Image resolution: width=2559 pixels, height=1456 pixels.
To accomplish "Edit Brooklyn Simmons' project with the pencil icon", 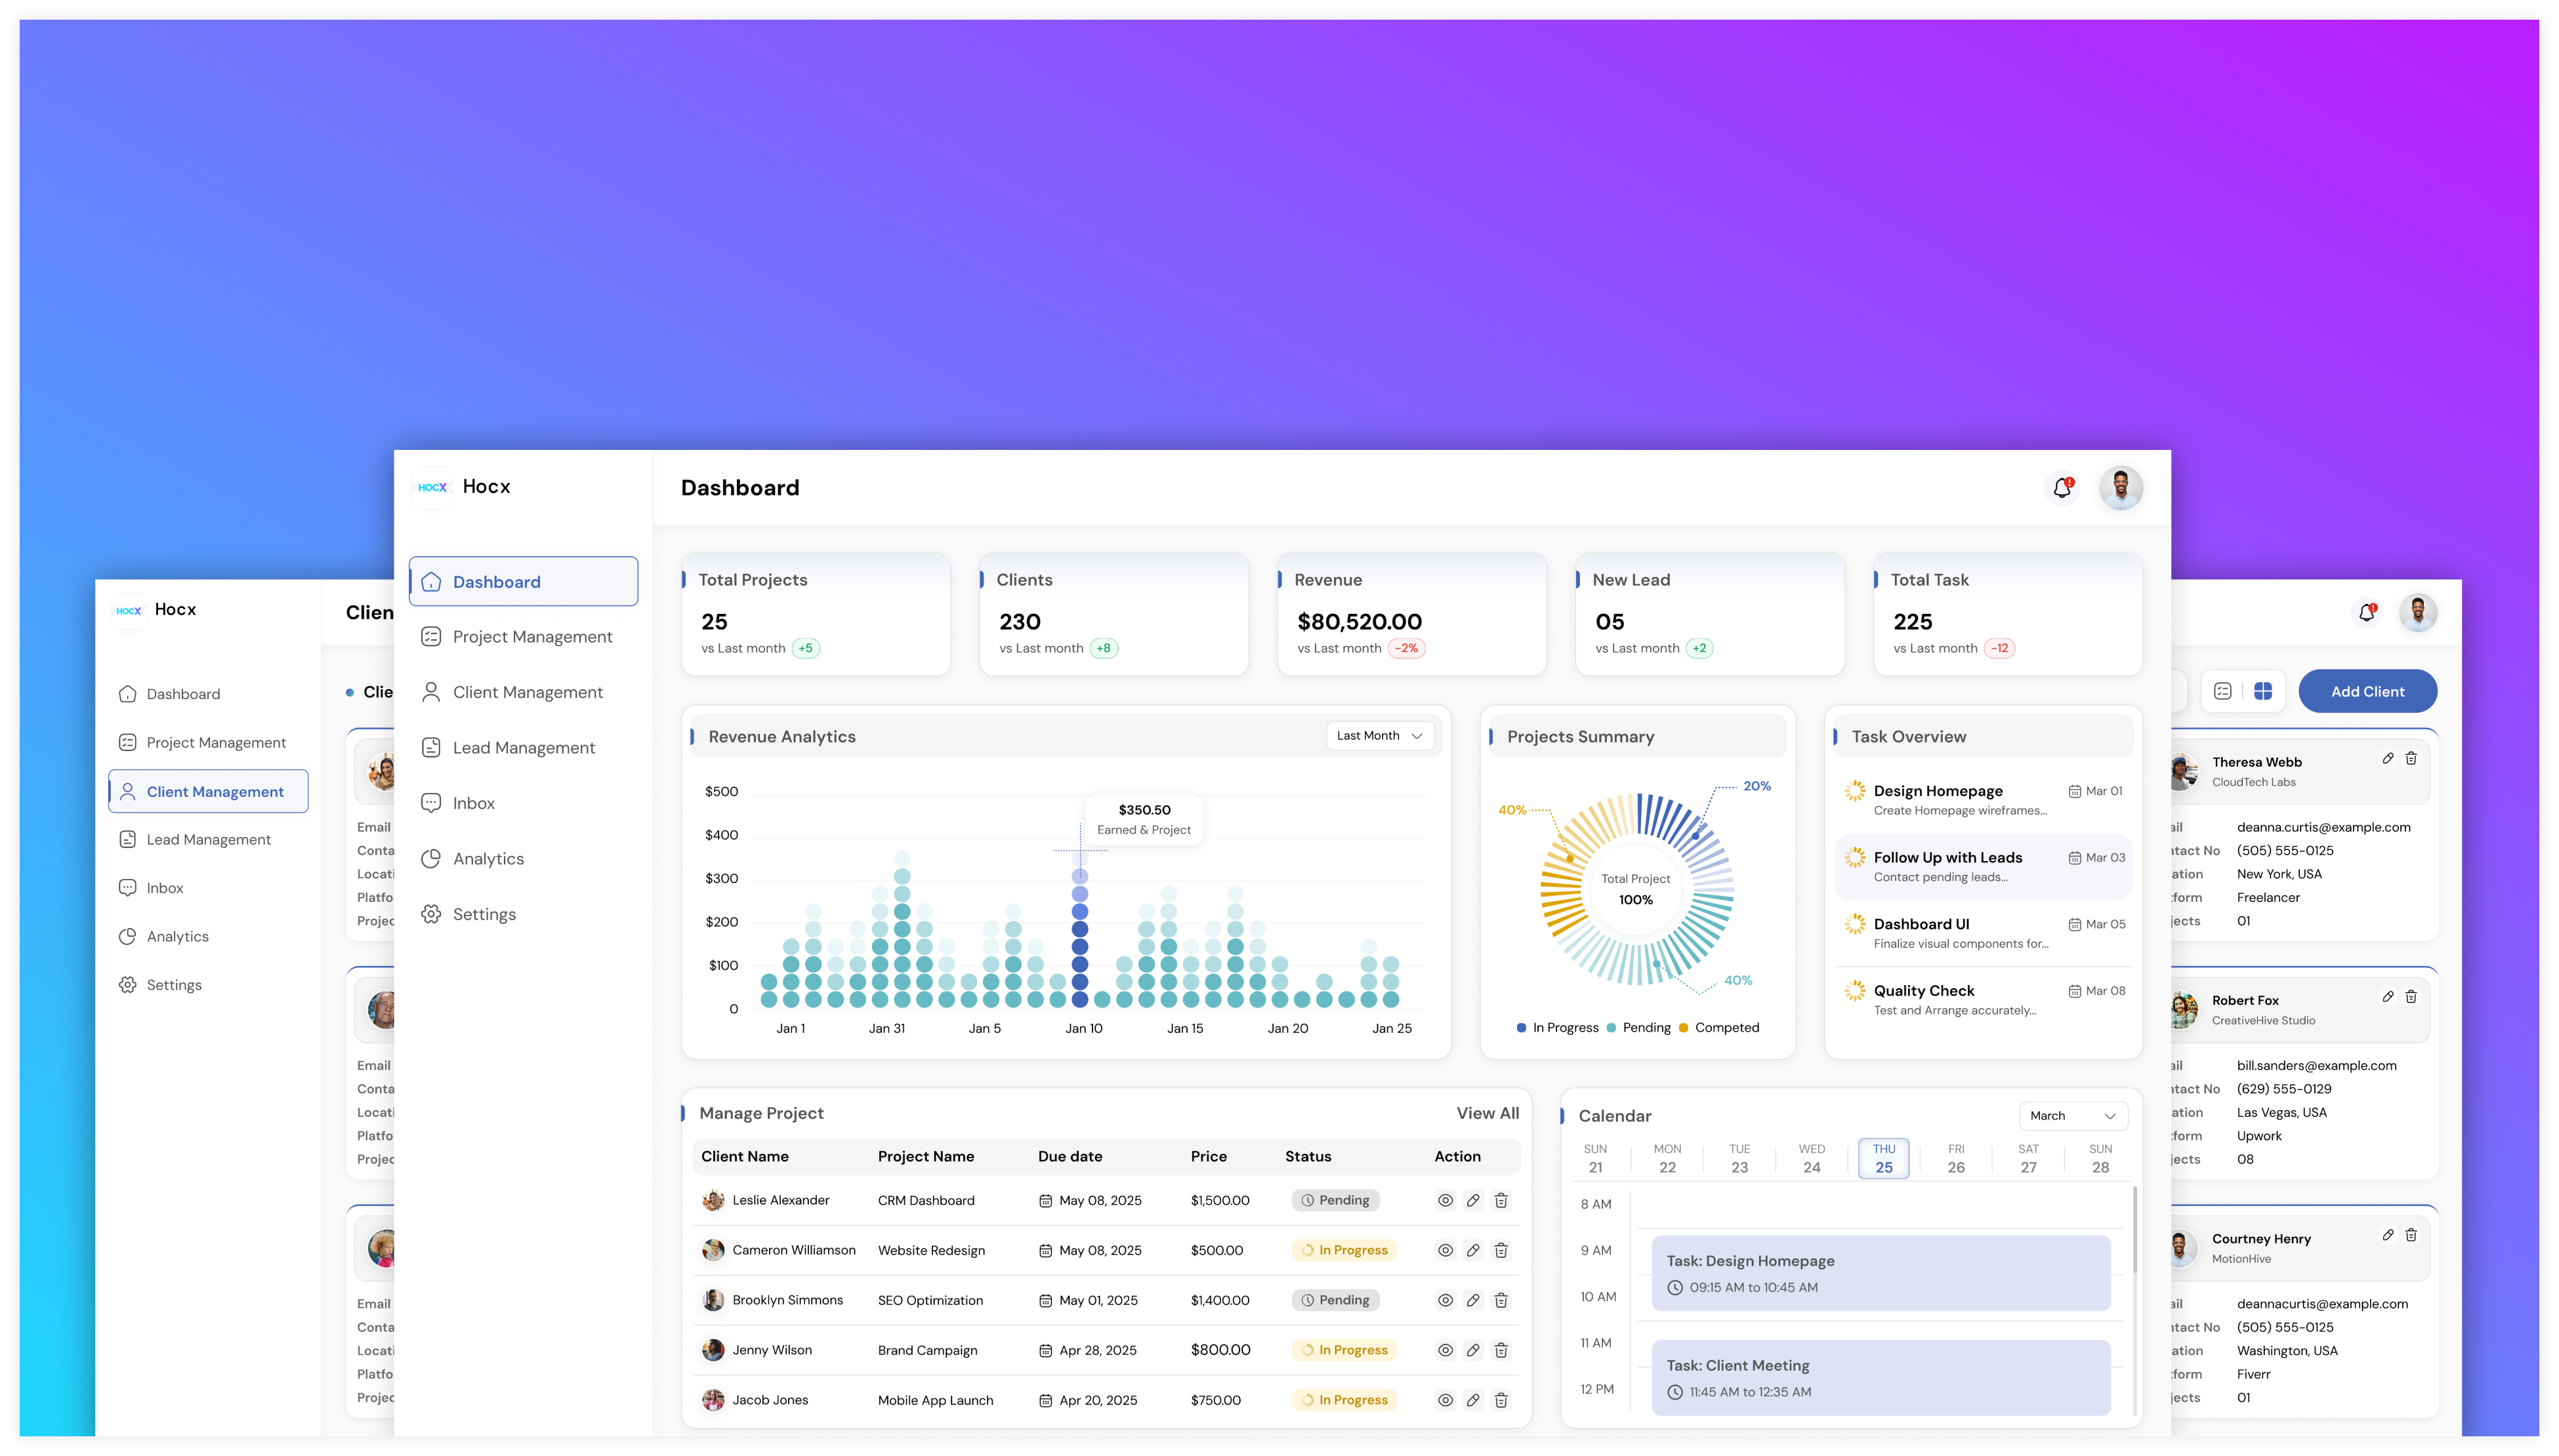I will click(x=1472, y=1300).
